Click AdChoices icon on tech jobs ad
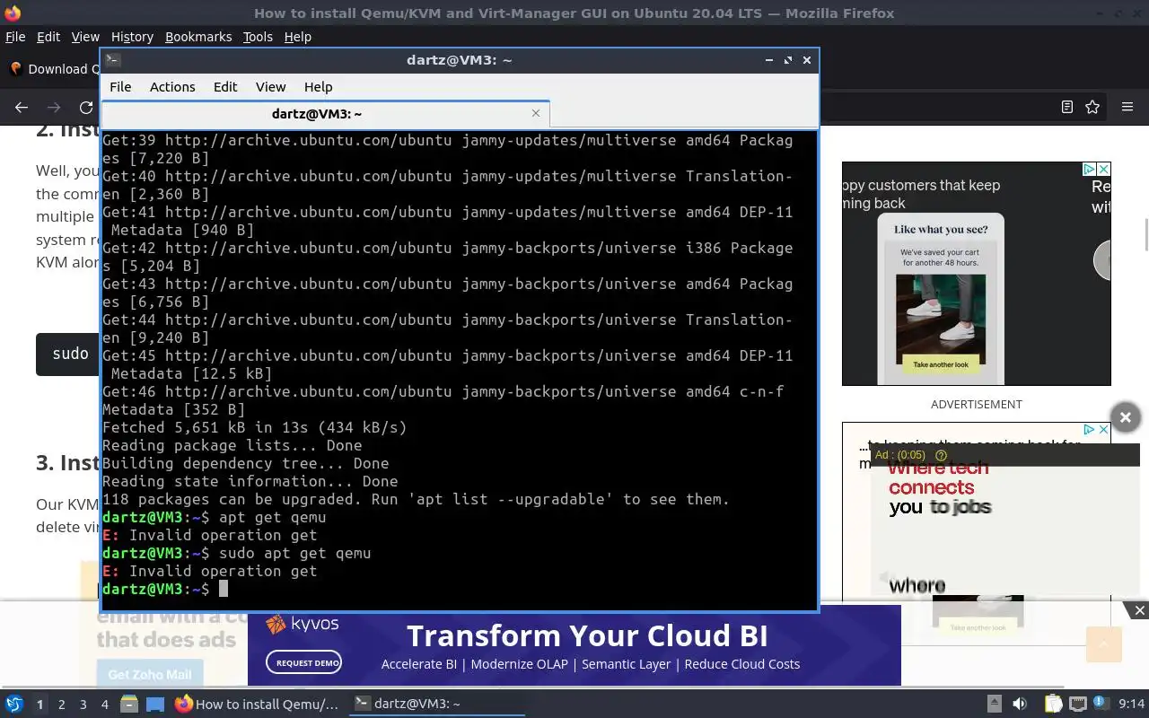Image resolution: width=1149 pixels, height=718 pixels. [x=1088, y=430]
